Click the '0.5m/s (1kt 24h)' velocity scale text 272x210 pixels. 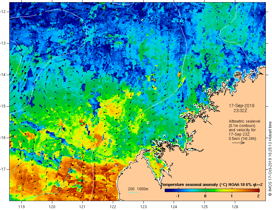click(x=242, y=139)
